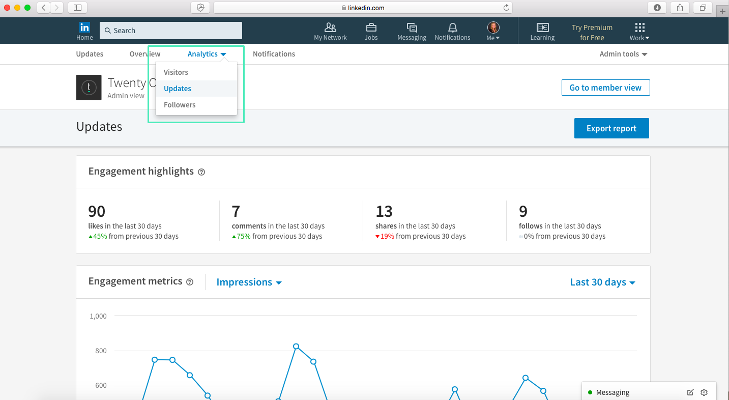The image size is (729, 400).
Task: Click Go to member view button
Action: pos(605,88)
